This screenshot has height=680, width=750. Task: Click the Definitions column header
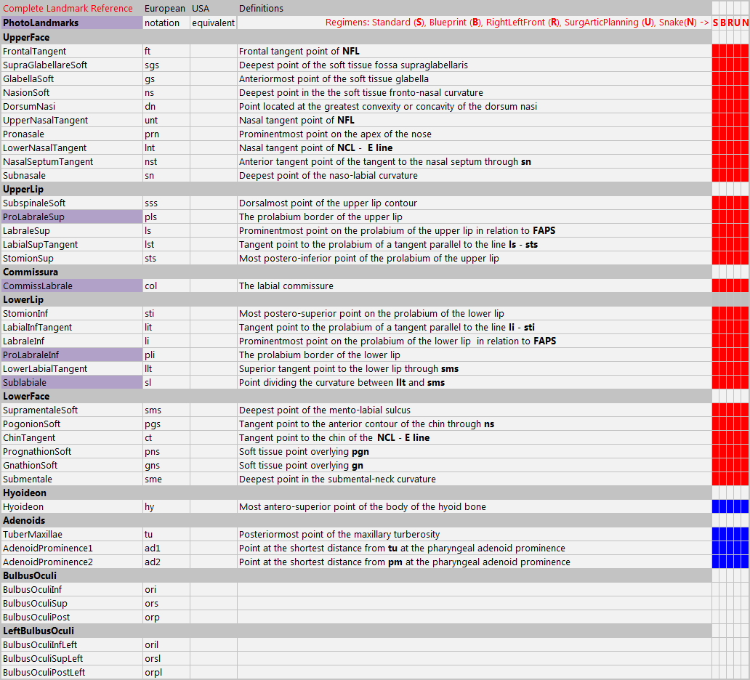(261, 9)
